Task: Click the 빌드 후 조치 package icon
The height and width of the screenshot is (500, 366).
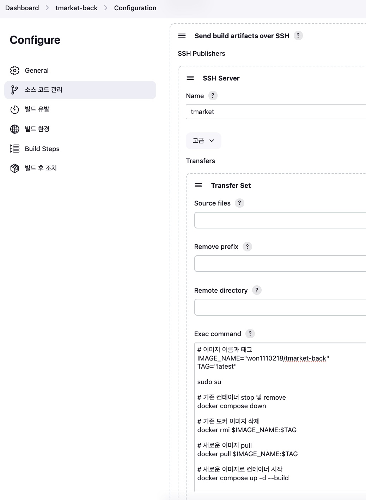Action: (x=14, y=168)
